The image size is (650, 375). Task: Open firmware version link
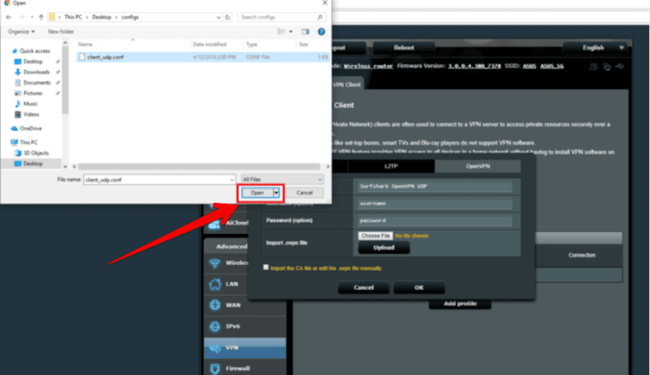tap(474, 66)
